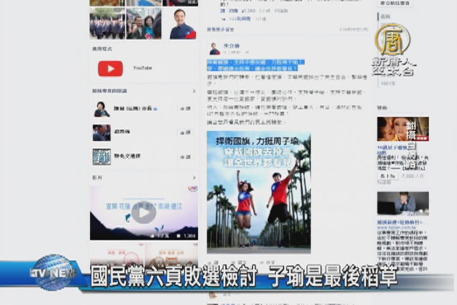
Task: Expand the videos section arrow
Action: (x=193, y=177)
